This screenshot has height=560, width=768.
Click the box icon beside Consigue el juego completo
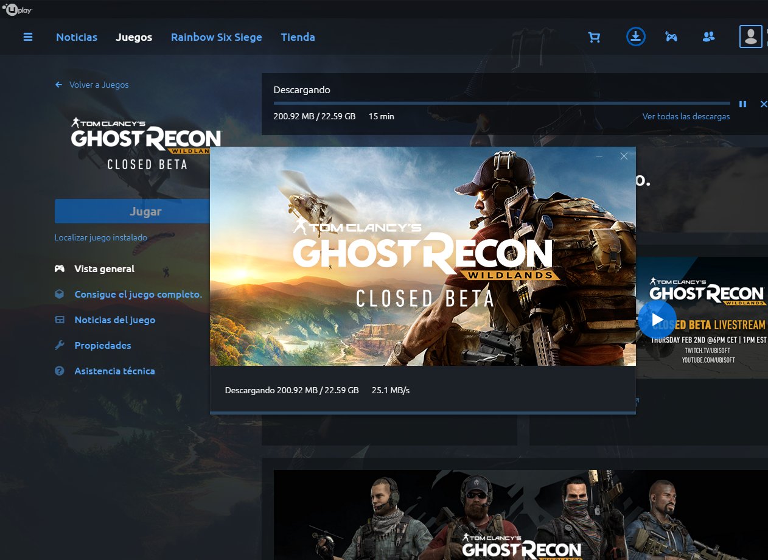pos(60,294)
